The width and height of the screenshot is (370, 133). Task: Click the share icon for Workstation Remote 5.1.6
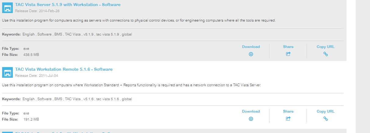288,119
